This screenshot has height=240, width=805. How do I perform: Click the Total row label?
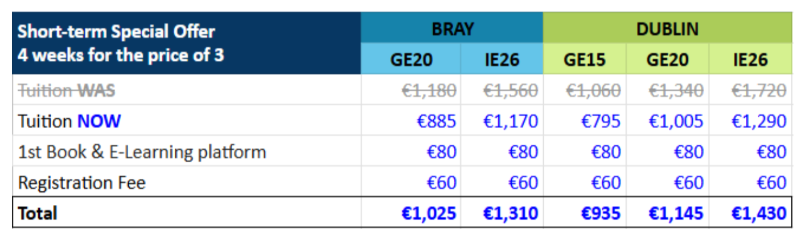click(x=38, y=213)
